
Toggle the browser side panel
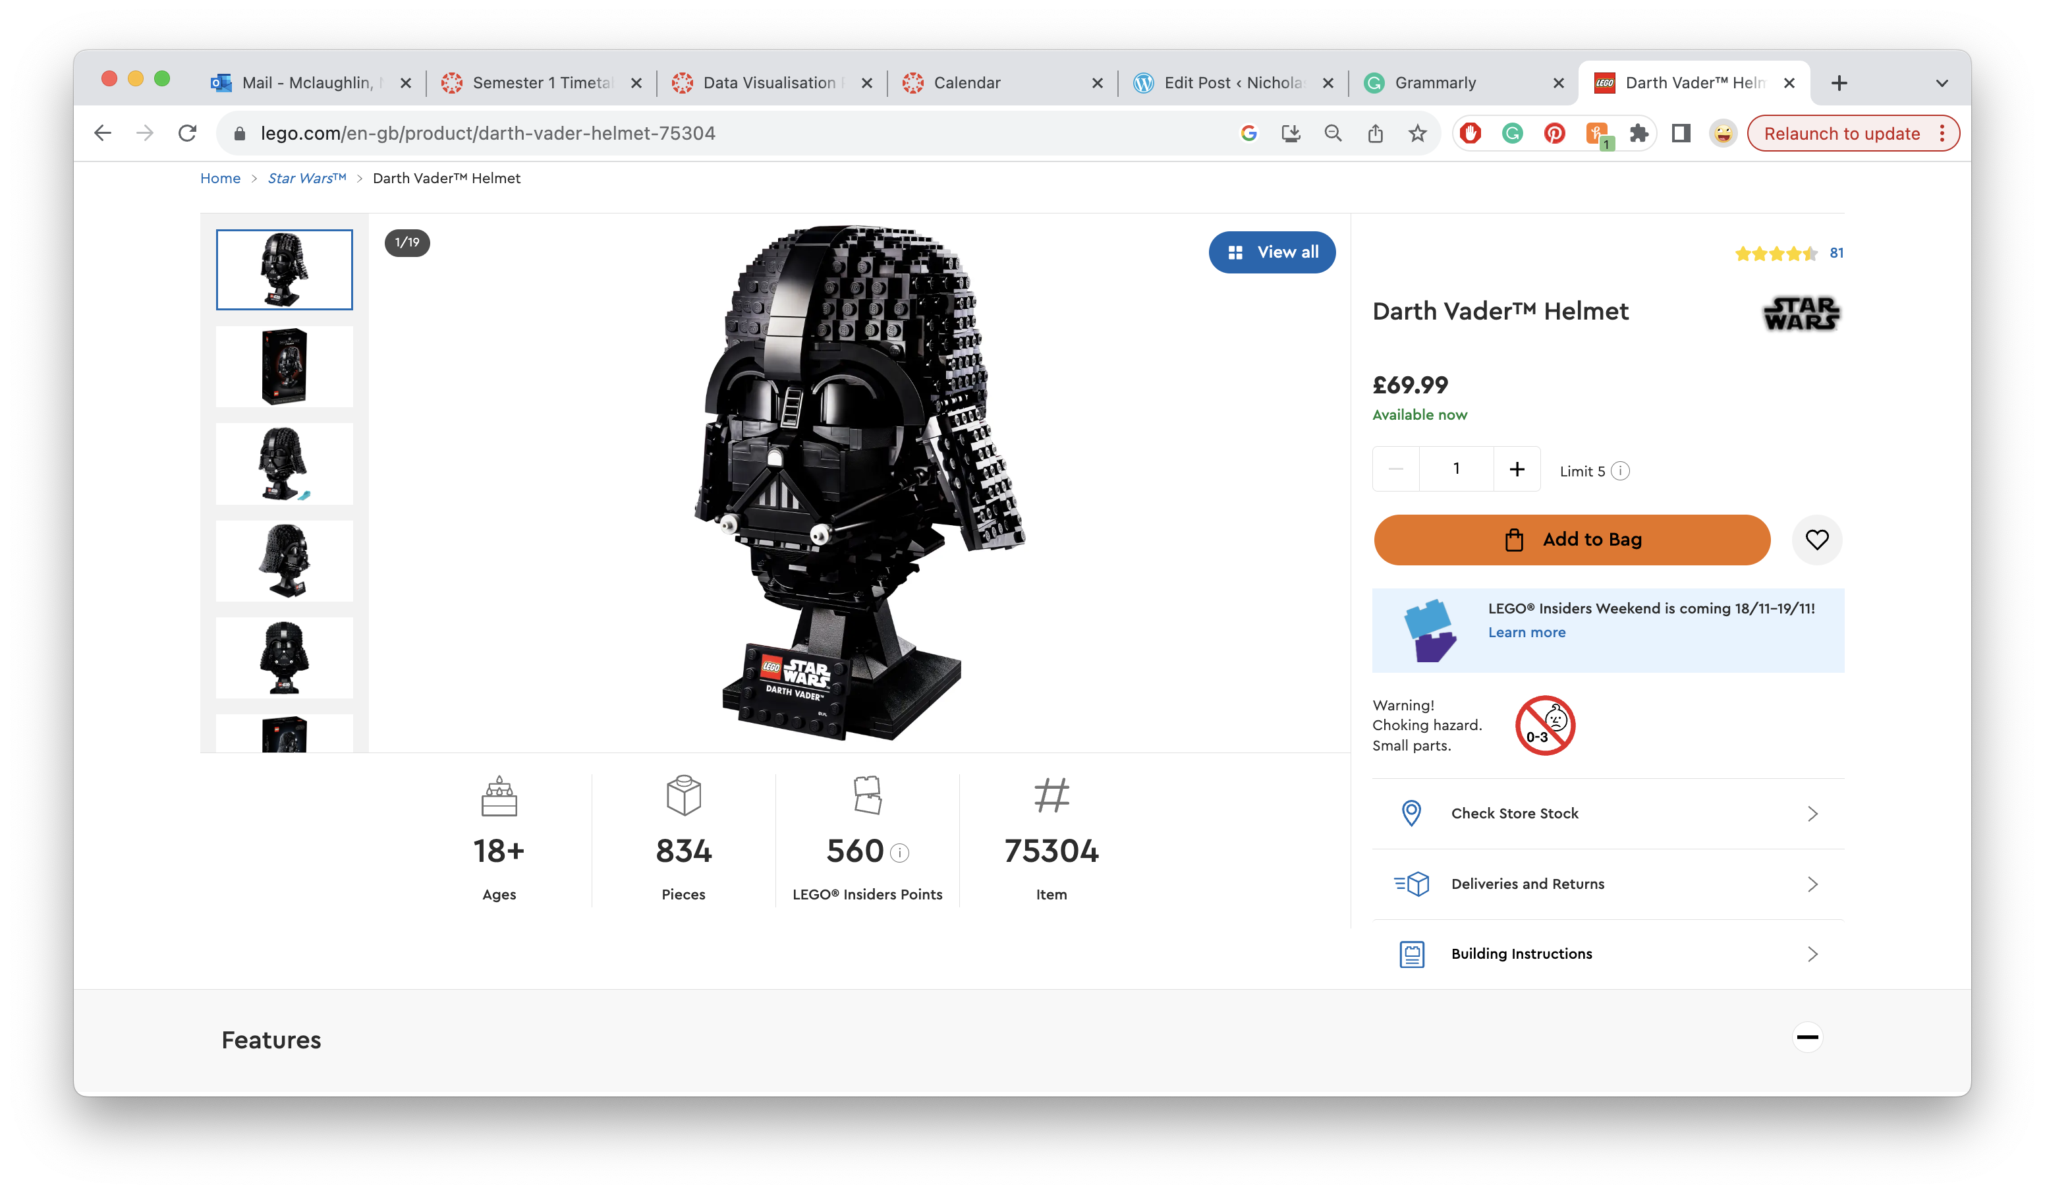click(x=1681, y=133)
